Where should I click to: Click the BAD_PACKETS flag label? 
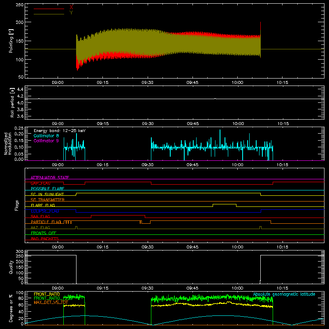point(45,239)
